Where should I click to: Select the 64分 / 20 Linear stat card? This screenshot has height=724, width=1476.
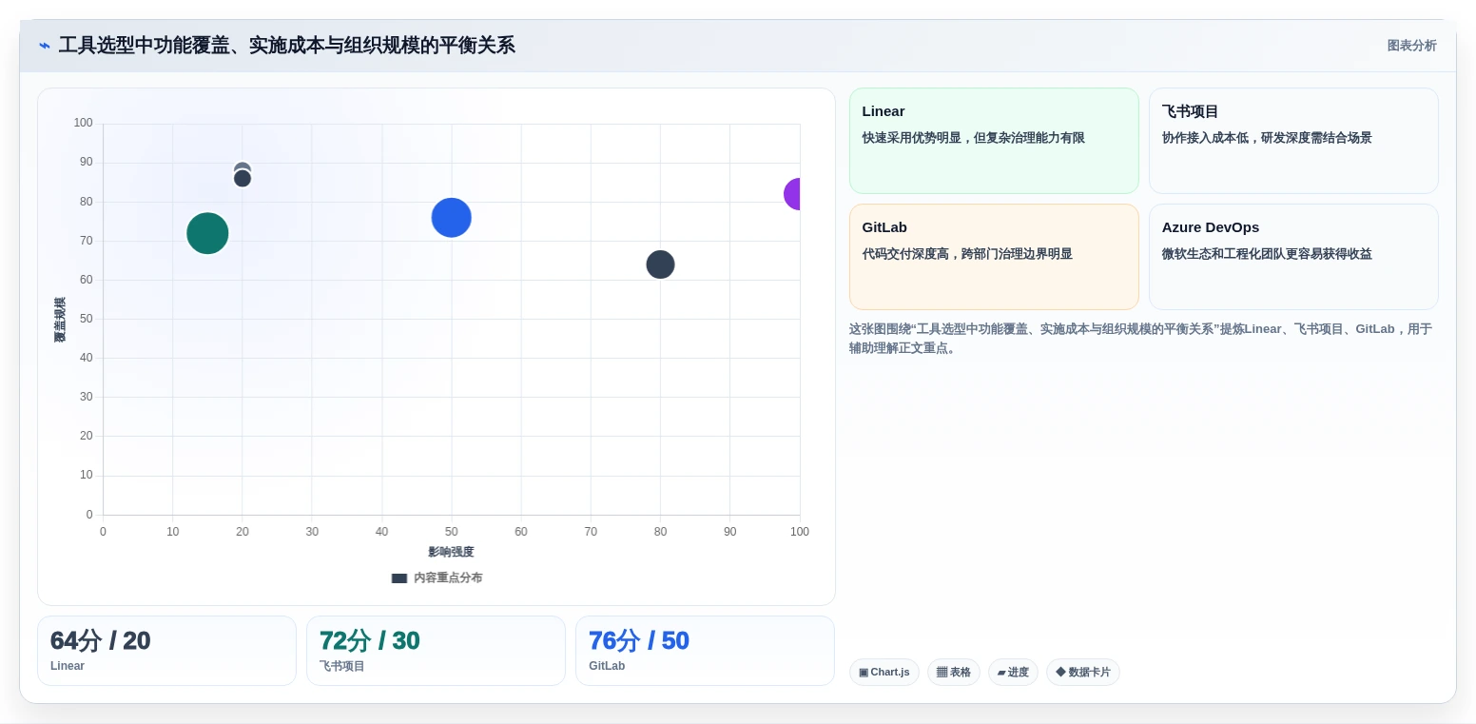(x=166, y=651)
